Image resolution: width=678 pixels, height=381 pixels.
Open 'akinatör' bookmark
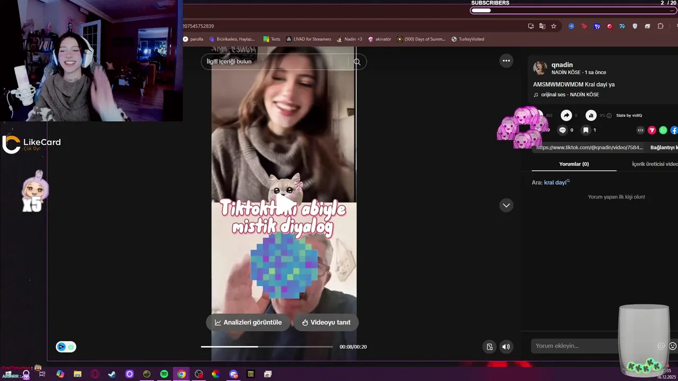pos(380,39)
